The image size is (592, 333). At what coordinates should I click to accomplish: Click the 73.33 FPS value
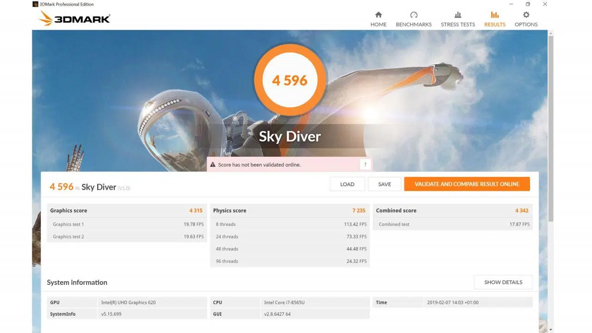[x=357, y=236]
